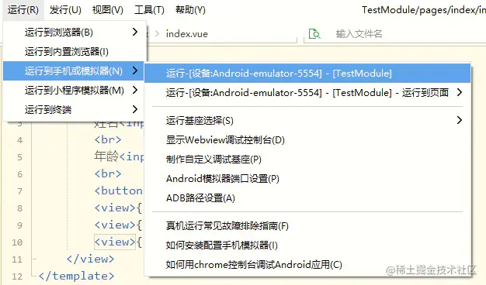The image size is (486, 285).
Task: Click TestModule/pages/index title path
Action: pos(423,10)
